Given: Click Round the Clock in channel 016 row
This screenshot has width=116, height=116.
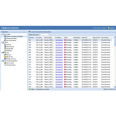Looking at the screenshot, I should tap(106, 77).
